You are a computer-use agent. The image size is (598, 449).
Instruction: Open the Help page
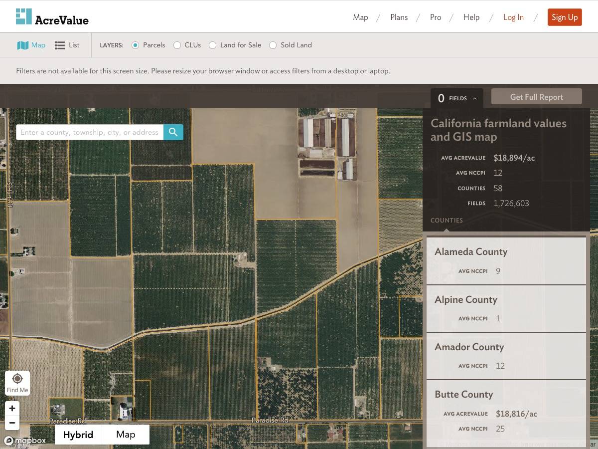click(x=471, y=17)
